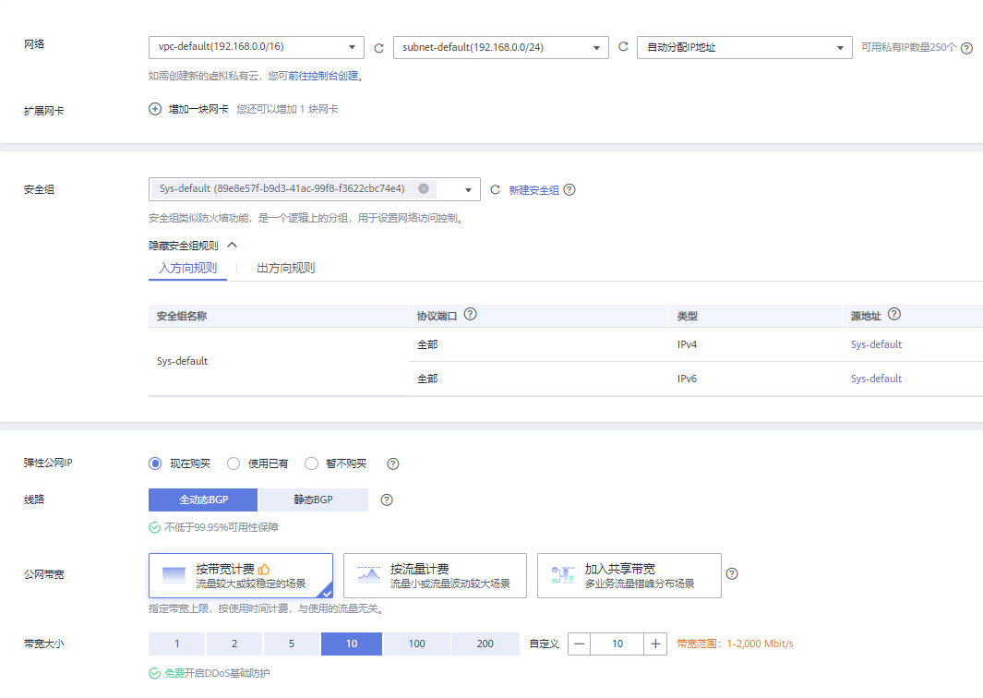The width and height of the screenshot is (983, 698).
Task: Increase custom bandwidth with plus button
Action: 655,644
